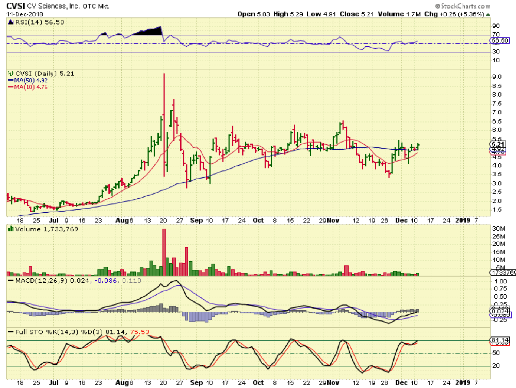
Task: Click the 1.00 label on the MACD axis
Action: (x=500, y=281)
